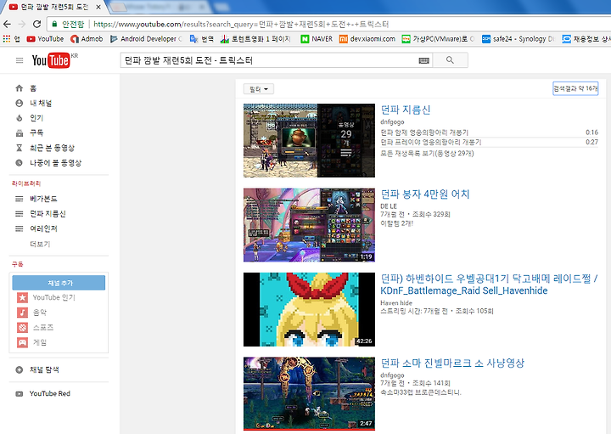Play 던파 압제 영웅의항아리 개봉기 playlist entry
The image size is (611, 434).
(424, 132)
